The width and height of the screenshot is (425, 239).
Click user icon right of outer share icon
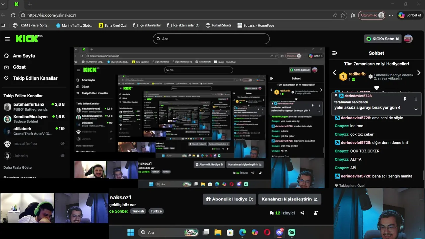[x=316, y=213]
